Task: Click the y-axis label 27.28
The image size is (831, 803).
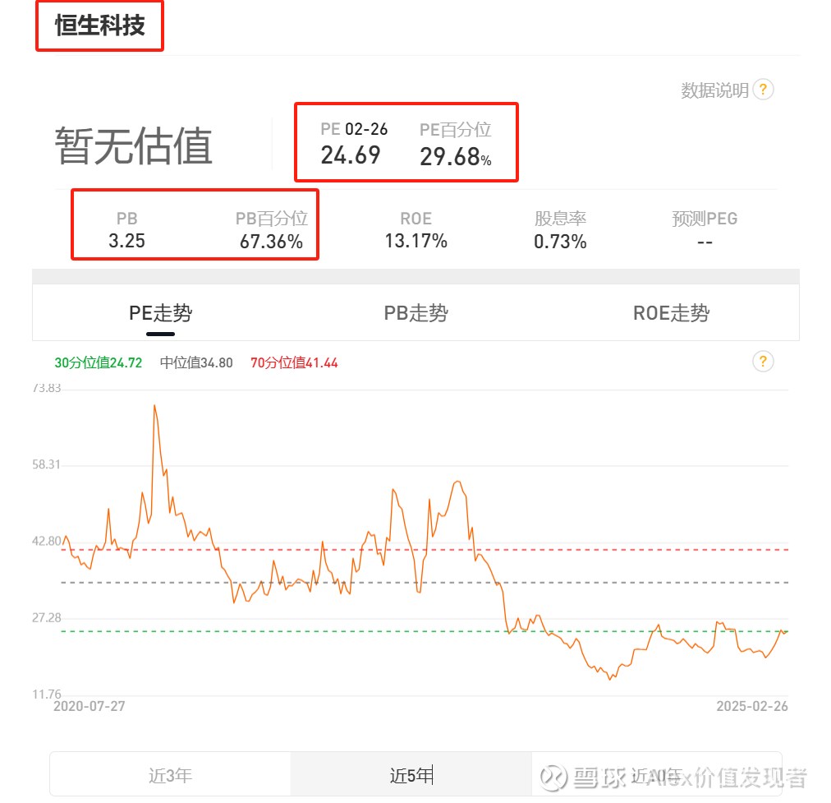Action: 47,617
